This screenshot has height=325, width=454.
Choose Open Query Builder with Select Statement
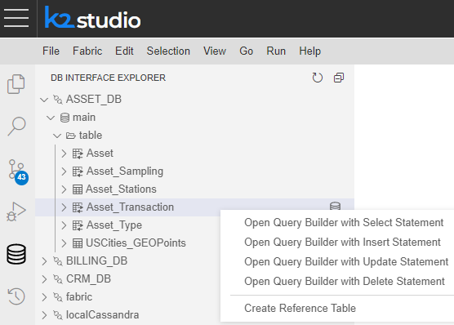coord(344,222)
